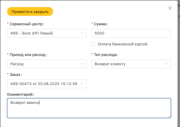Click the chevron arrow in the Заказ field
Viewport: 180px width, 127px height.
click(82, 84)
